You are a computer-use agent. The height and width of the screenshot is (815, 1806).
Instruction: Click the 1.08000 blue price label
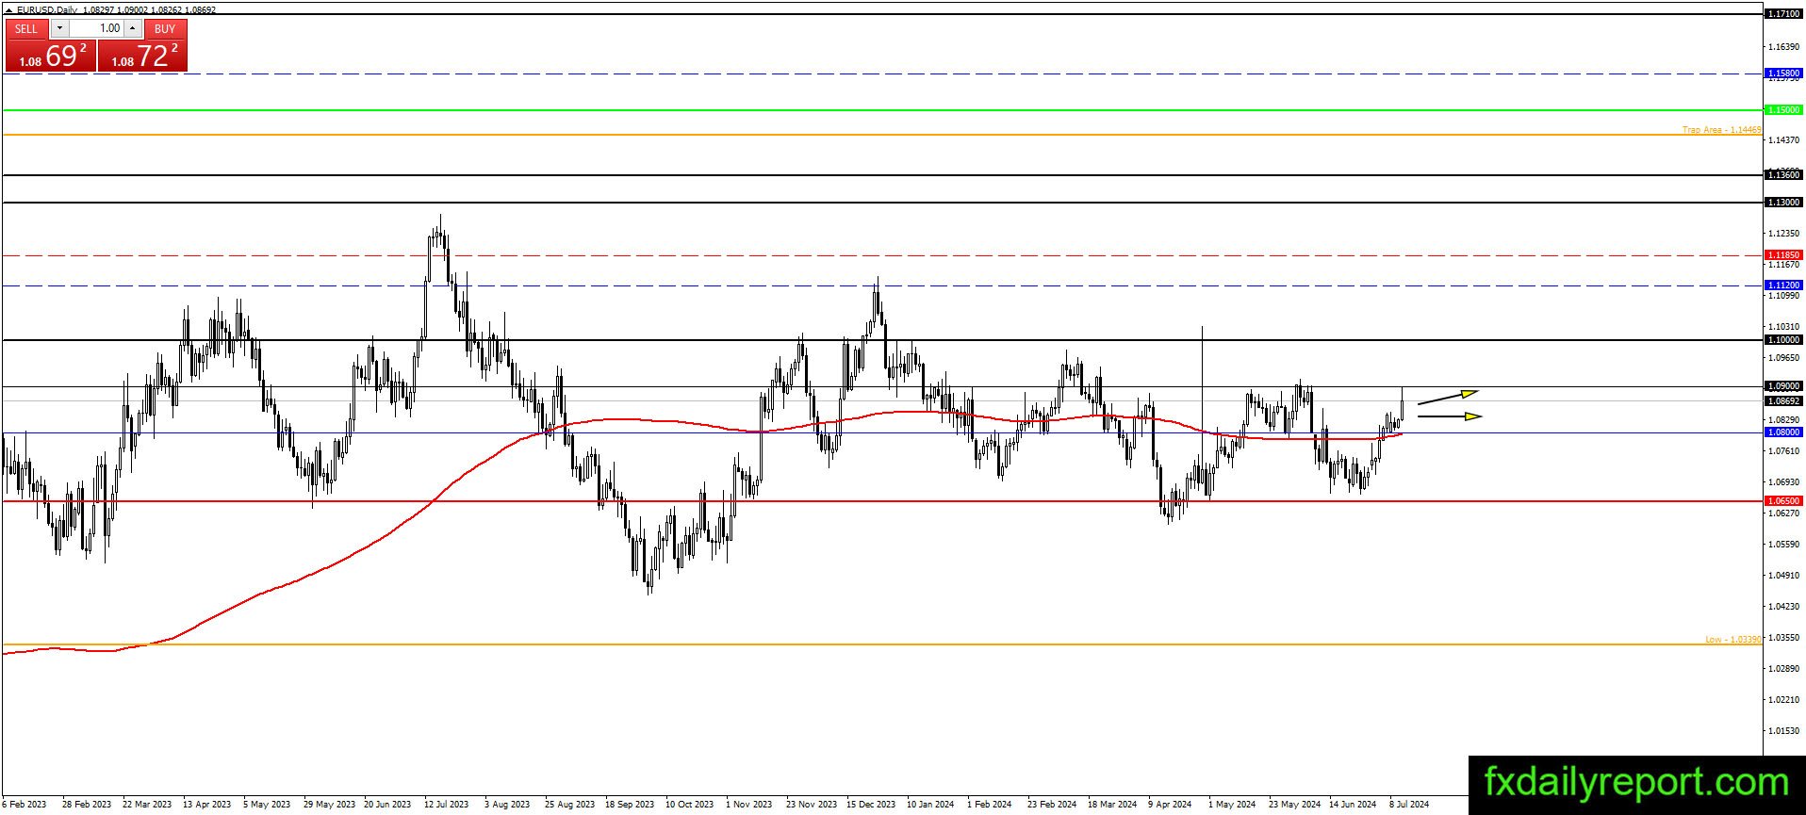click(1783, 432)
